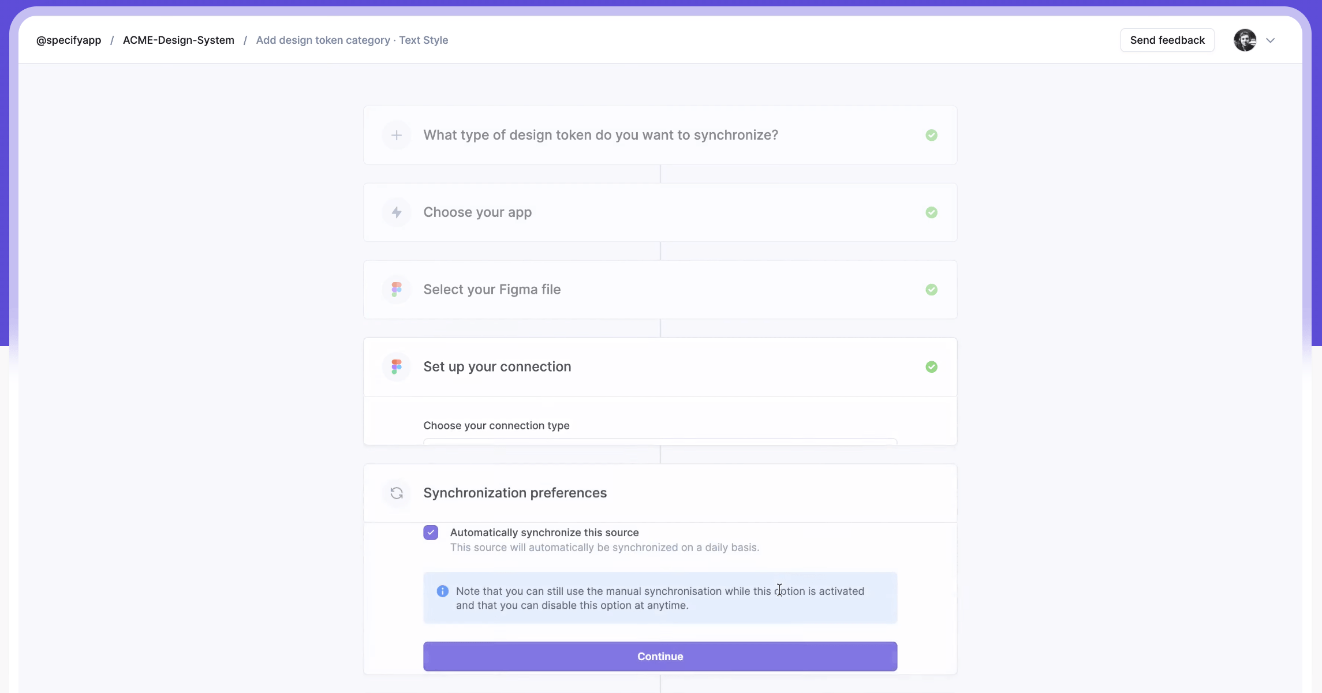Click green checkmark on Select your Figma file step

(931, 290)
